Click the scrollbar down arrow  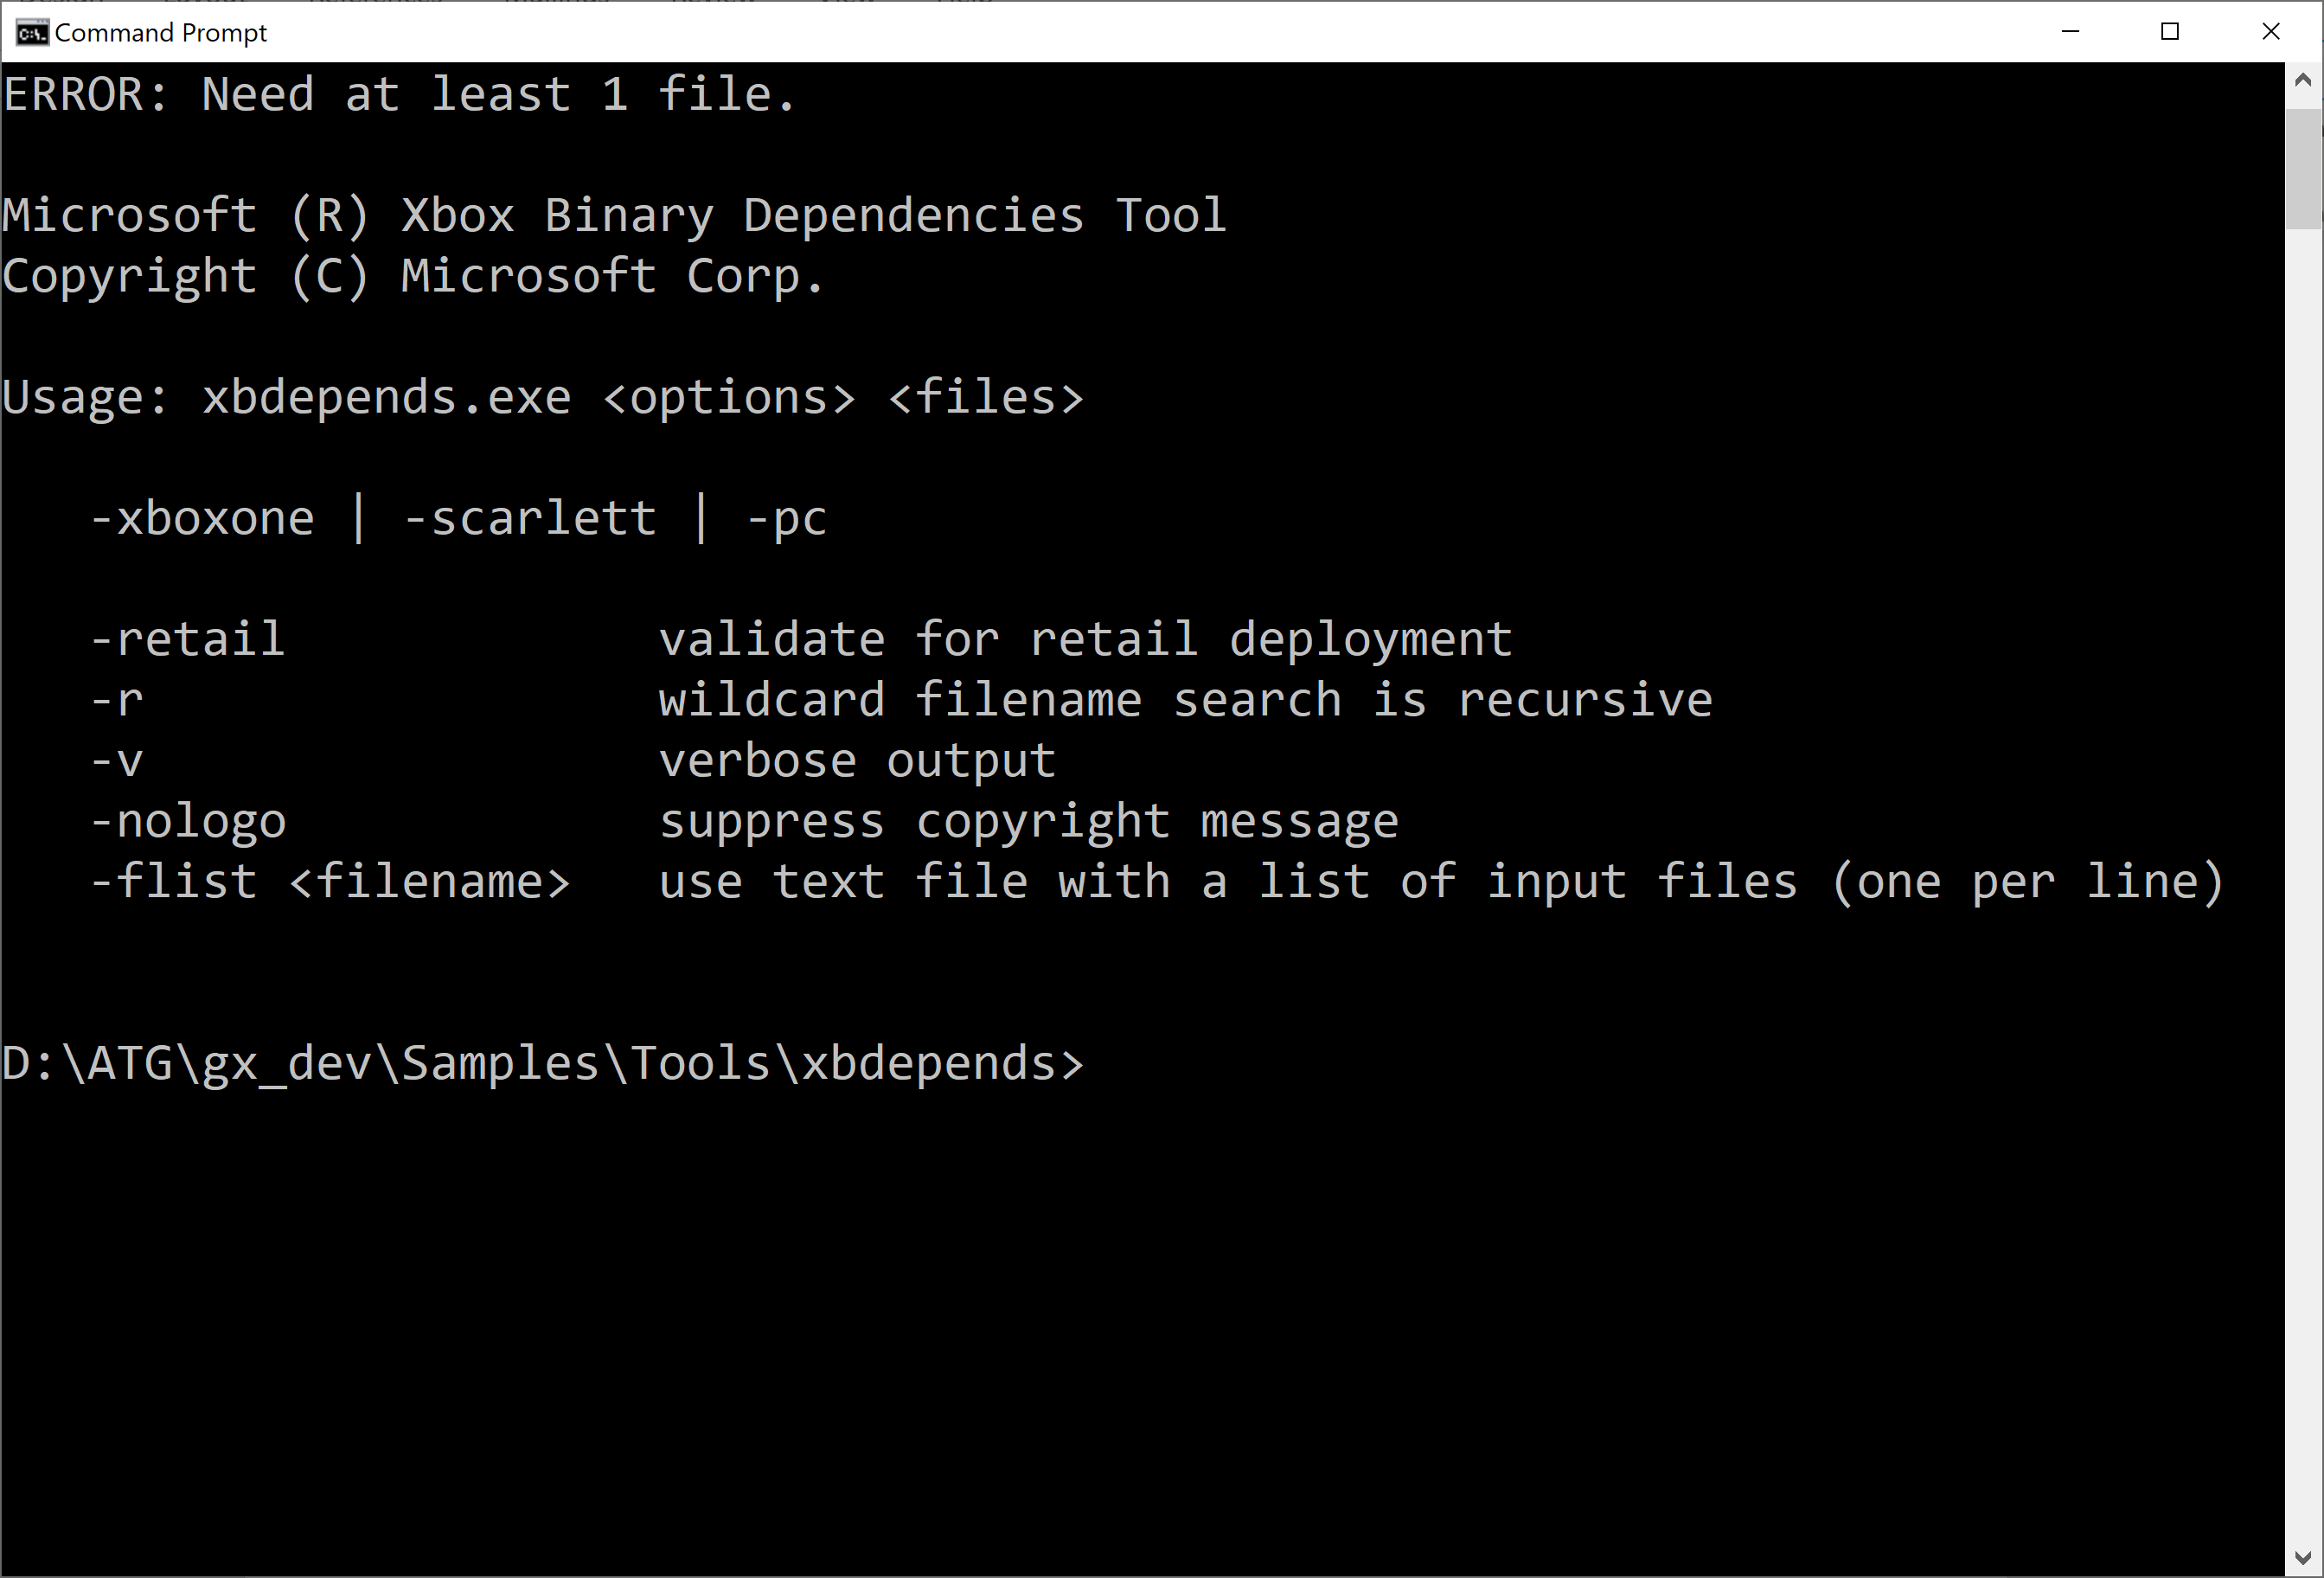[x=2303, y=1558]
